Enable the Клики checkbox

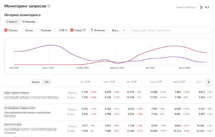point(23,30)
